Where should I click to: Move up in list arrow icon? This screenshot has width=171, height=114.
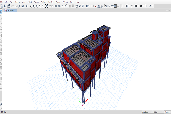click(x=70, y=6)
